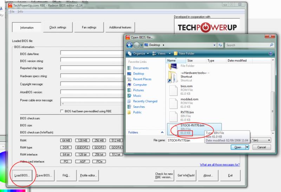This screenshot has height=192, width=281.
Task: Click the Exit button
Action: (x=230, y=176)
